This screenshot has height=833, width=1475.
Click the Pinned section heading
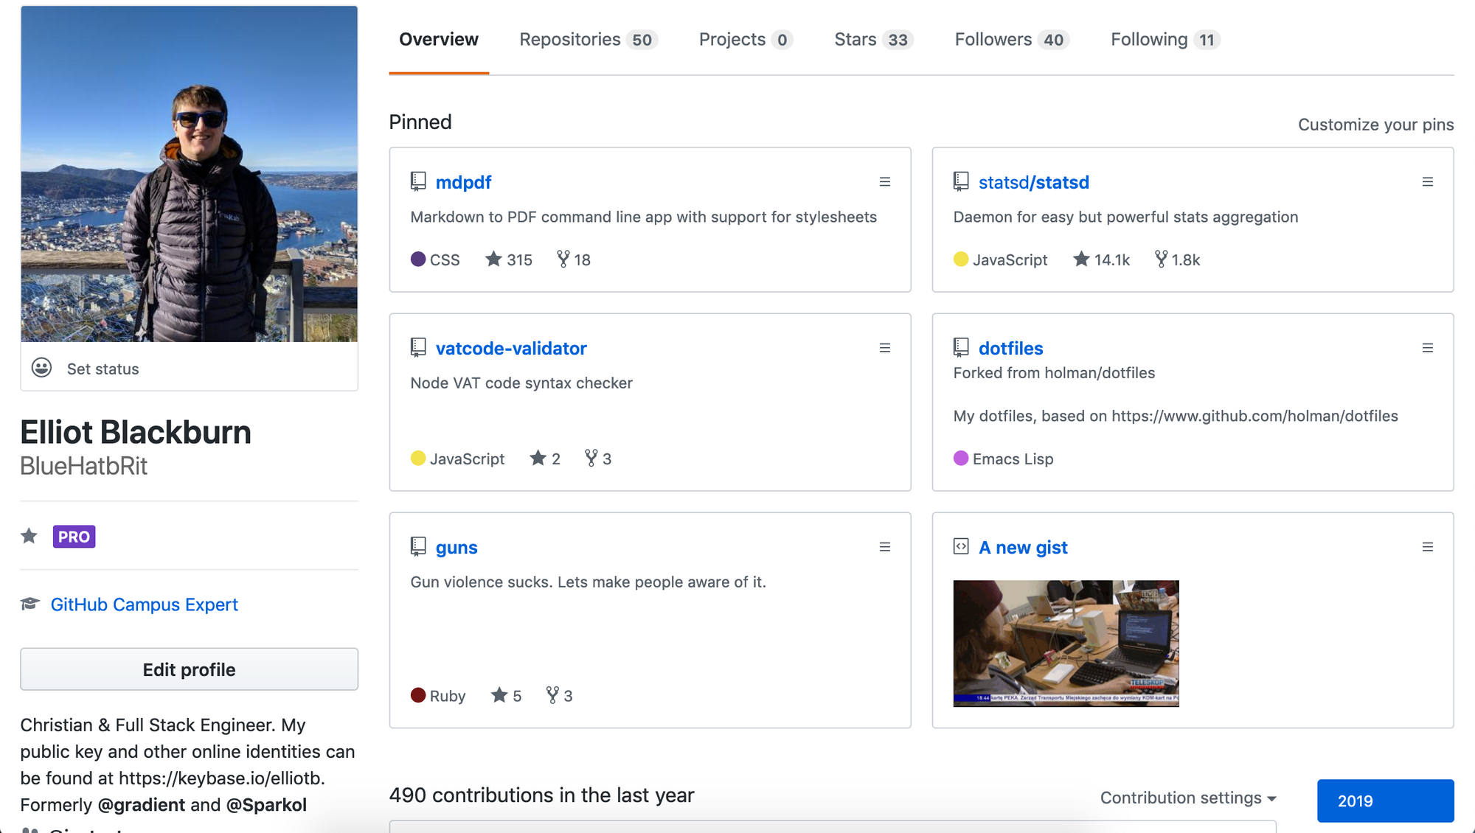[420, 122]
